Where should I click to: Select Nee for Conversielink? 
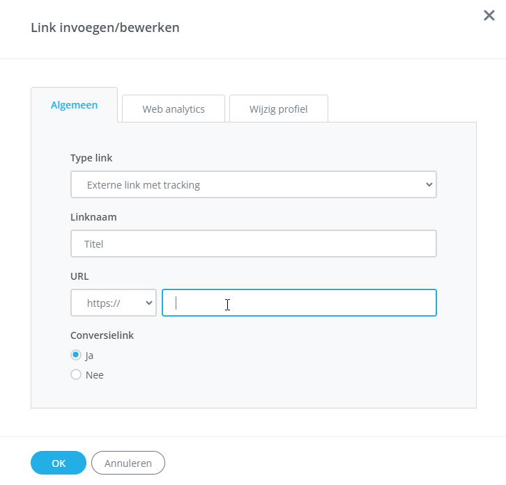(76, 375)
